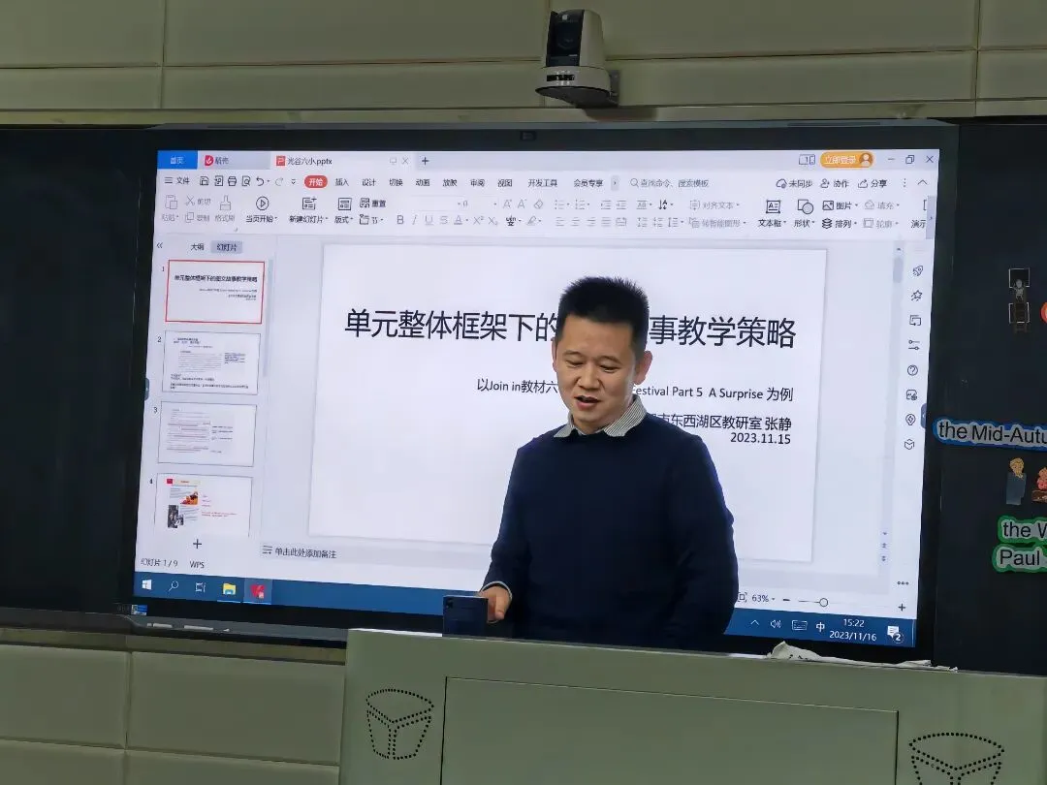Click the settings sliders icon in right sidebar

914,345
